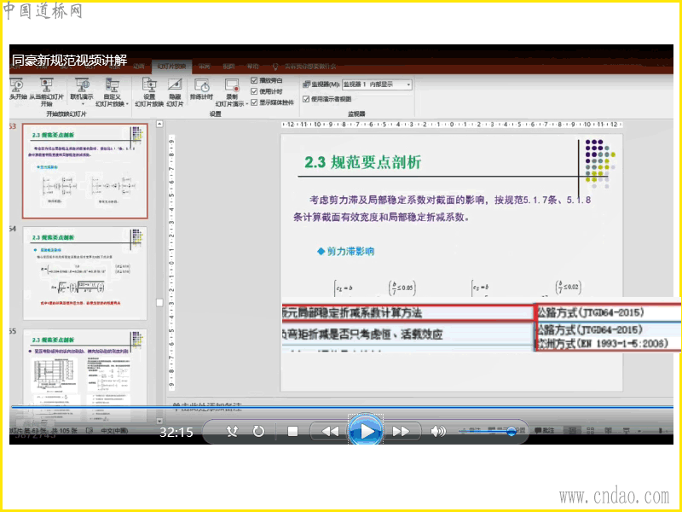682x512 pixels.
Task: Click thumbnail panel scroll up arrow
Action: pos(159,124)
